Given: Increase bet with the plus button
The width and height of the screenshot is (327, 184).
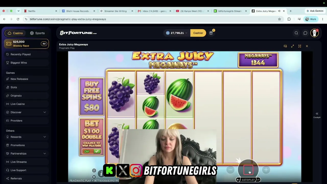Looking at the screenshot, I should tap(266, 170).
